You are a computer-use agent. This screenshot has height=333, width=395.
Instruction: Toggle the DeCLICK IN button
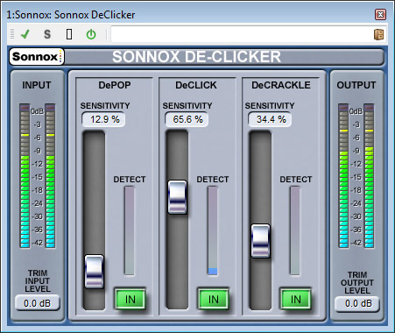coord(213,299)
